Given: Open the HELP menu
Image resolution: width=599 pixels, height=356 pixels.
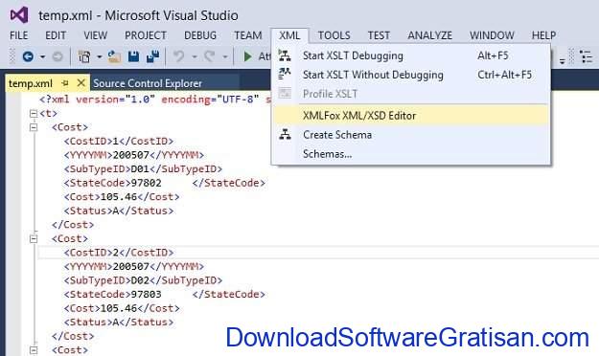Looking at the screenshot, I should [544, 35].
